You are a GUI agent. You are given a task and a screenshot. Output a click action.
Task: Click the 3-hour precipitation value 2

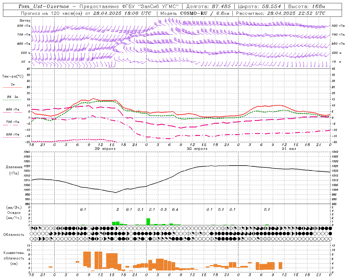118,210
